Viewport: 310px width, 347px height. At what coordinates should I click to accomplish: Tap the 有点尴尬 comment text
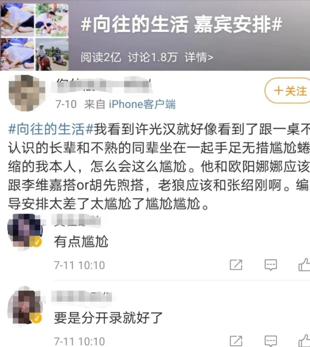point(81,242)
